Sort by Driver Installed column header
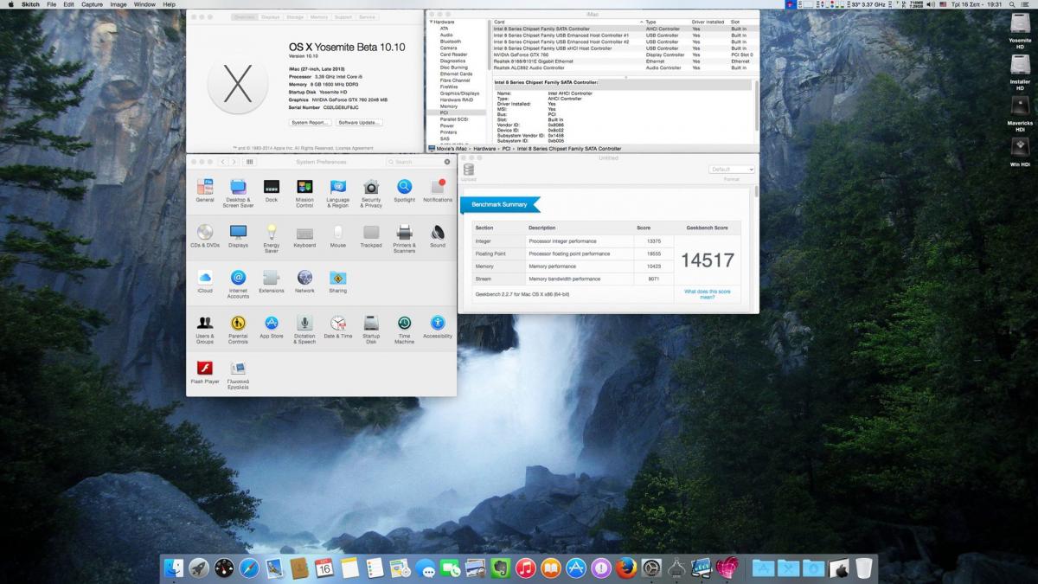Viewport: 1038px width, 584px height. tap(708, 22)
